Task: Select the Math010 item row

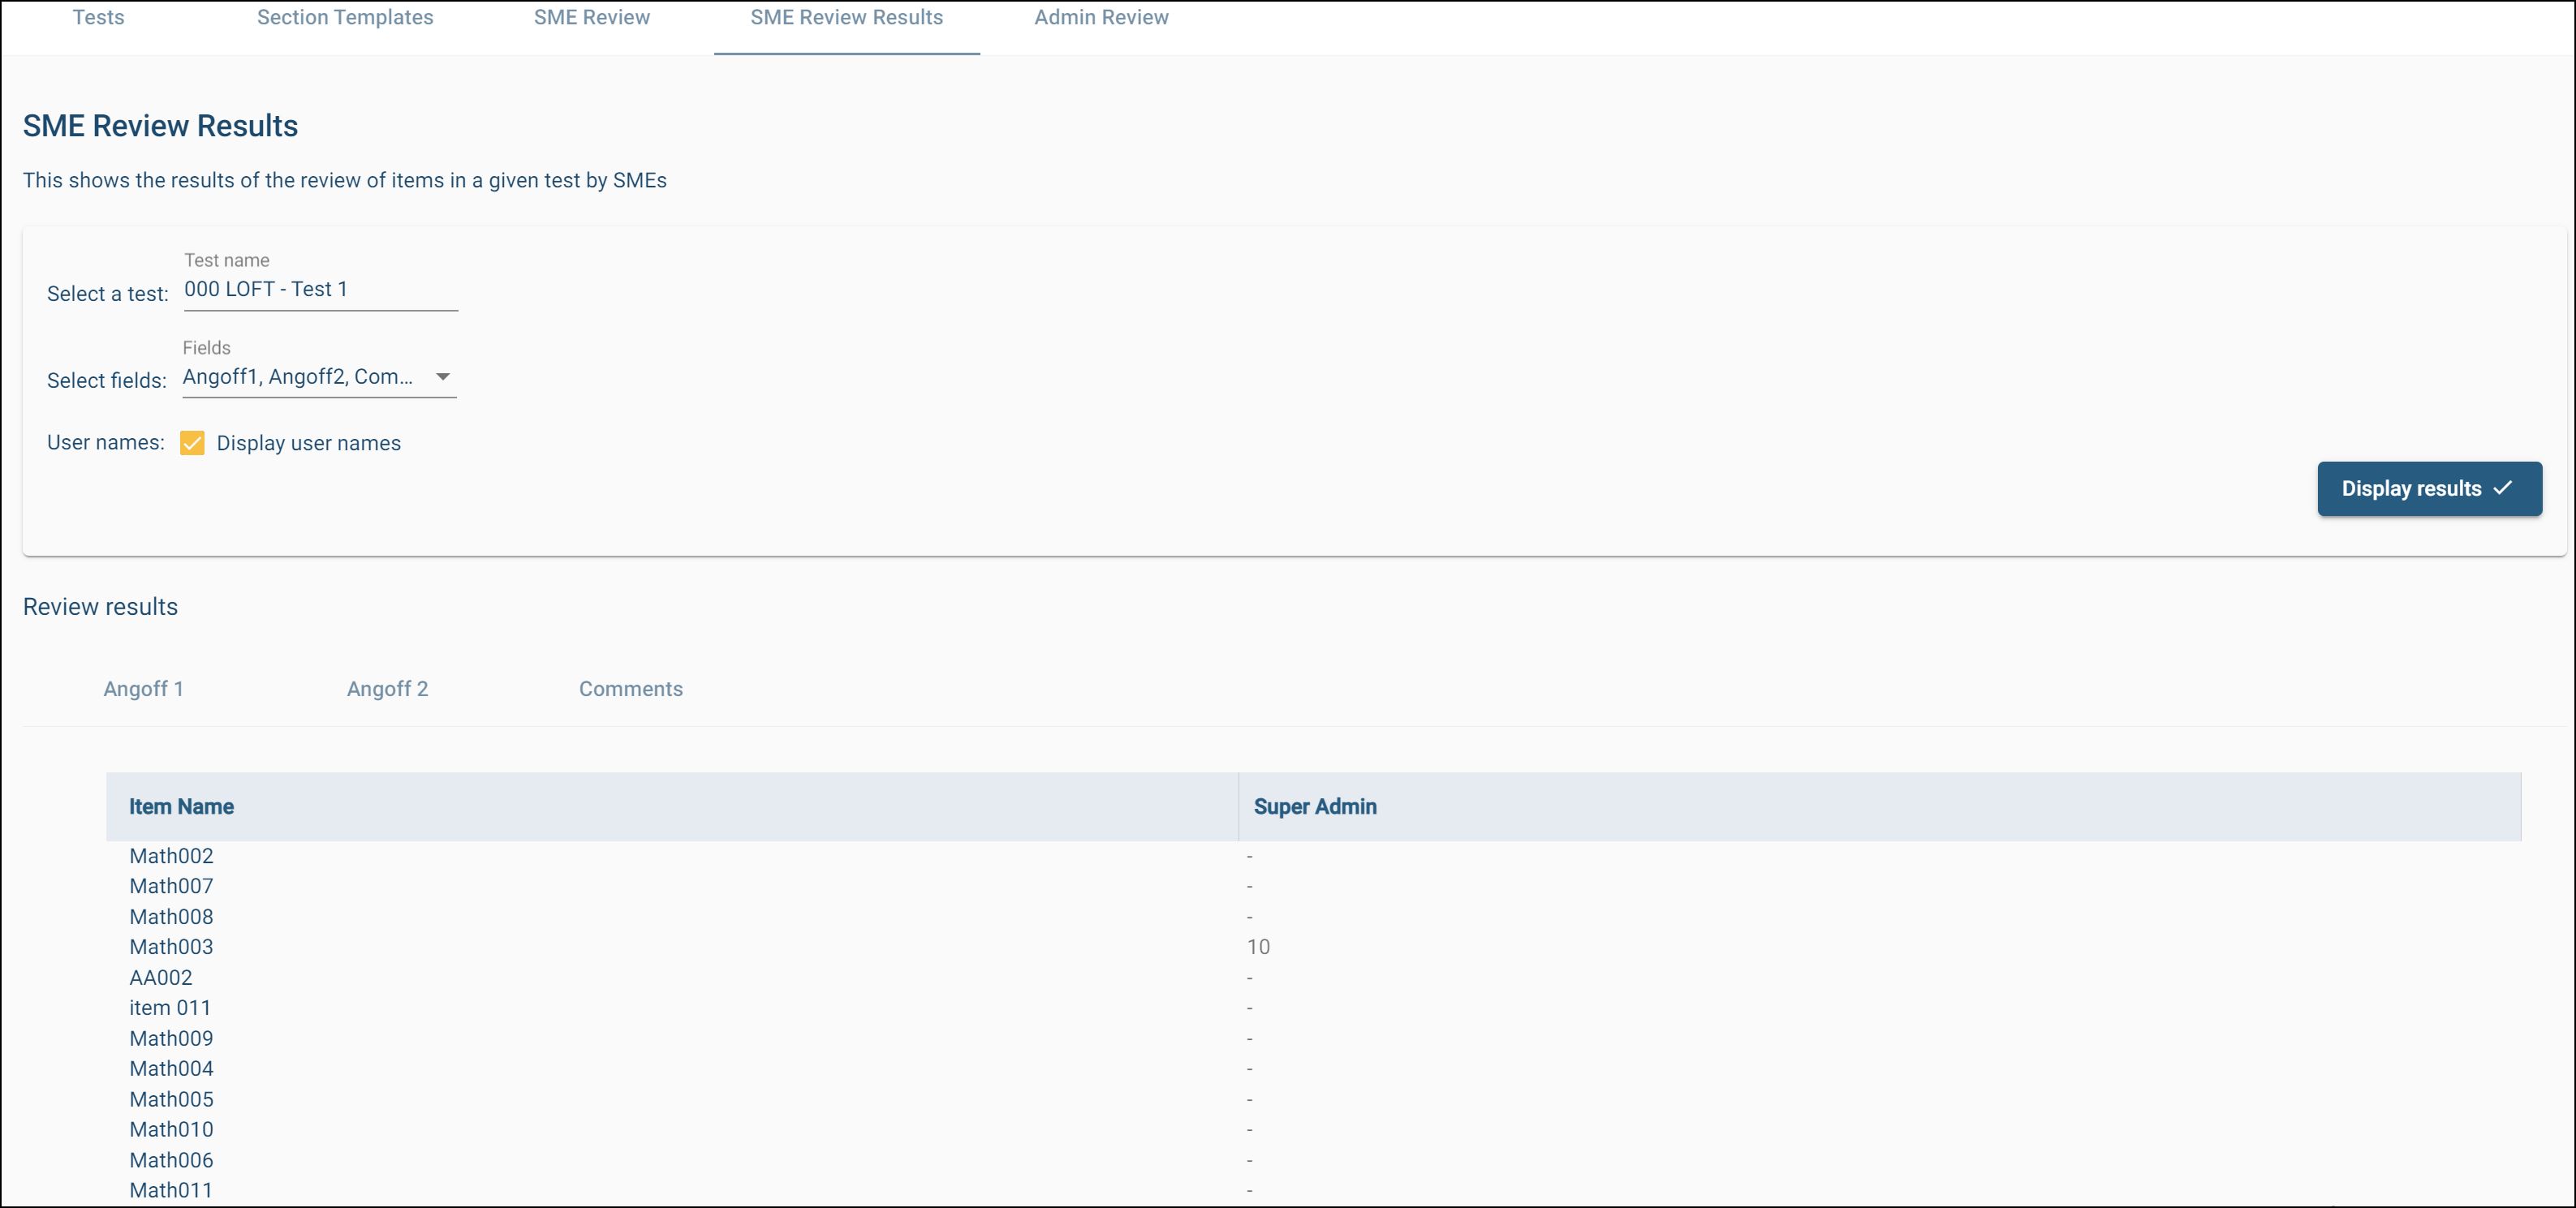Action: (1313, 1130)
